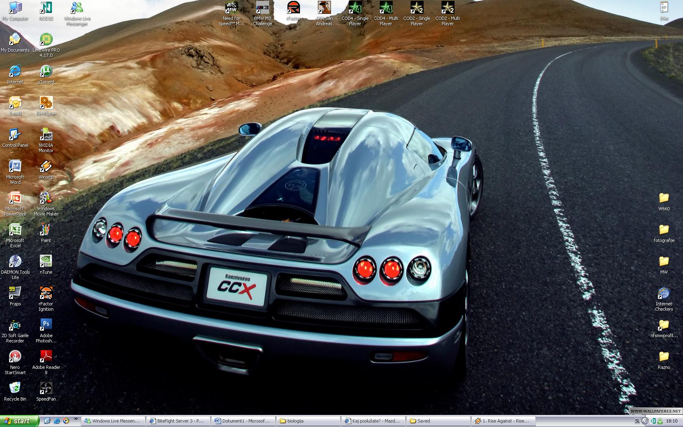Launch NOD32 antivirus shortcut
This screenshot has height=427, width=683.
46,11
